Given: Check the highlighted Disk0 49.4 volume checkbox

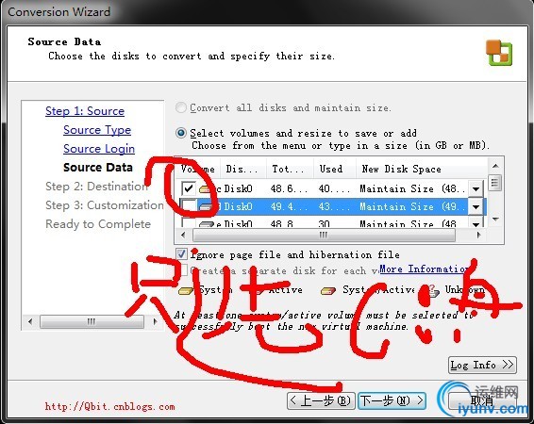Looking at the screenshot, I should click(189, 206).
